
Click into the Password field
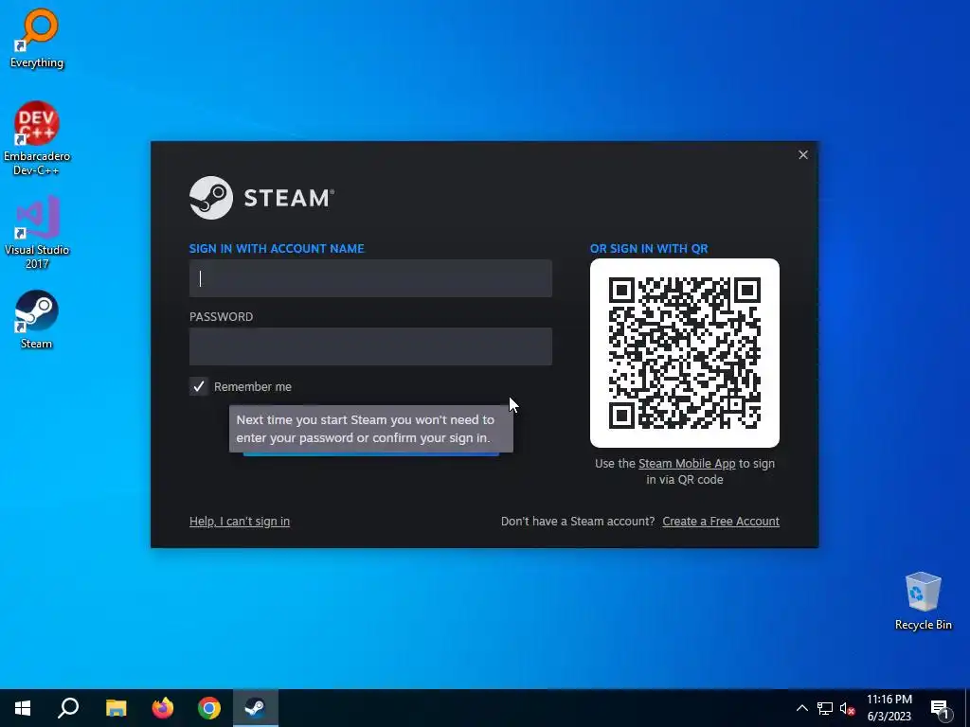pyautogui.click(x=370, y=346)
